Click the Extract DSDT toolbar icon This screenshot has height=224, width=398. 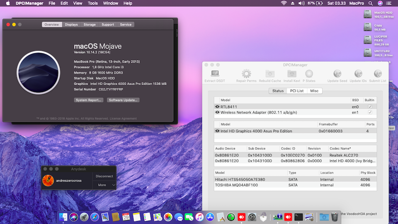tap(215, 74)
